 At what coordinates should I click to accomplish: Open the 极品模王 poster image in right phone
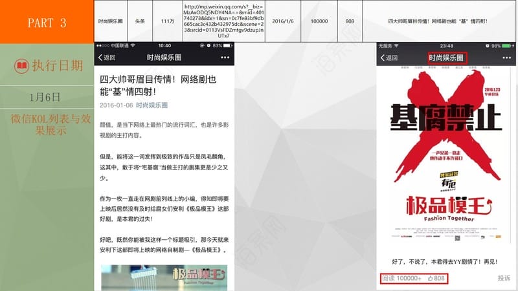tap(446, 155)
